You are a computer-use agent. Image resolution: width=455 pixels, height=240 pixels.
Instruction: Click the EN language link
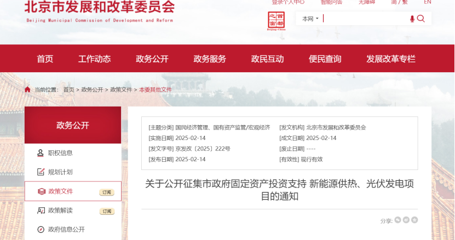click(428, 2)
